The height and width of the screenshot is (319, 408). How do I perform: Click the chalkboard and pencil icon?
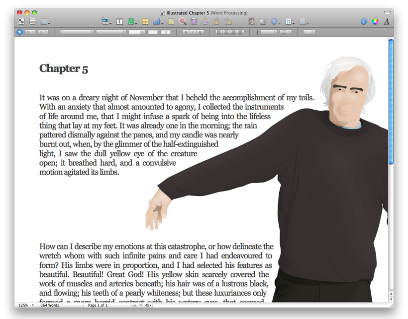pyautogui.click(x=251, y=21)
